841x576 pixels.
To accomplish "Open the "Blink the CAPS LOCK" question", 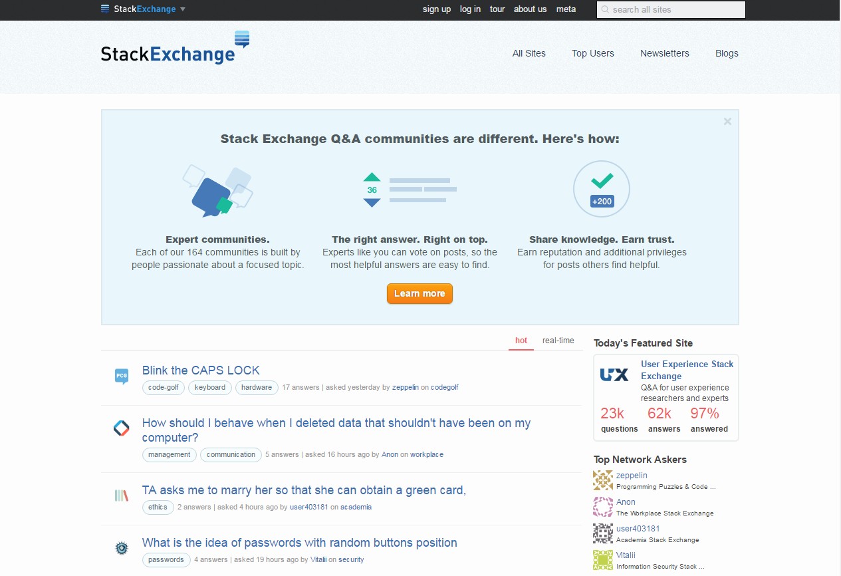I will coord(201,370).
